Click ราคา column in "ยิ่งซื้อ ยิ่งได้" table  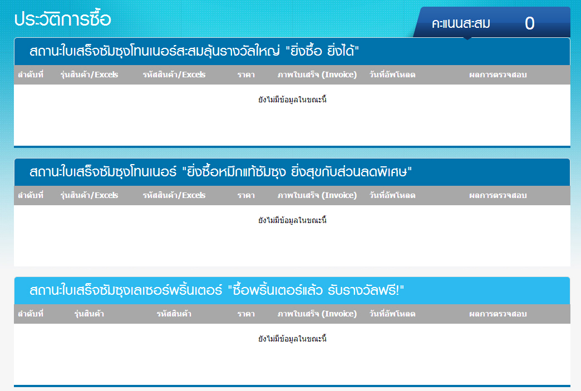point(246,75)
